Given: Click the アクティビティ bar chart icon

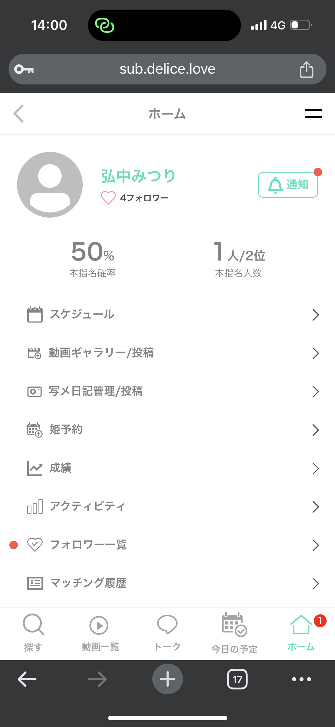Looking at the screenshot, I should tap(35, 507).
